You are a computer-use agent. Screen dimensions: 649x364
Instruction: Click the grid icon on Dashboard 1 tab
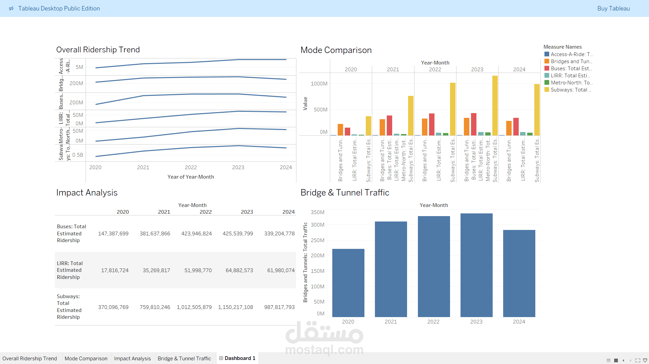(x=221, y=358)
